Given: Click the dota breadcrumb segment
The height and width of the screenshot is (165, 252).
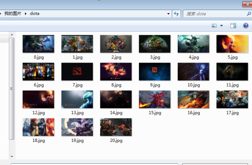Looking at the screenshot, I should pos(35,13).
